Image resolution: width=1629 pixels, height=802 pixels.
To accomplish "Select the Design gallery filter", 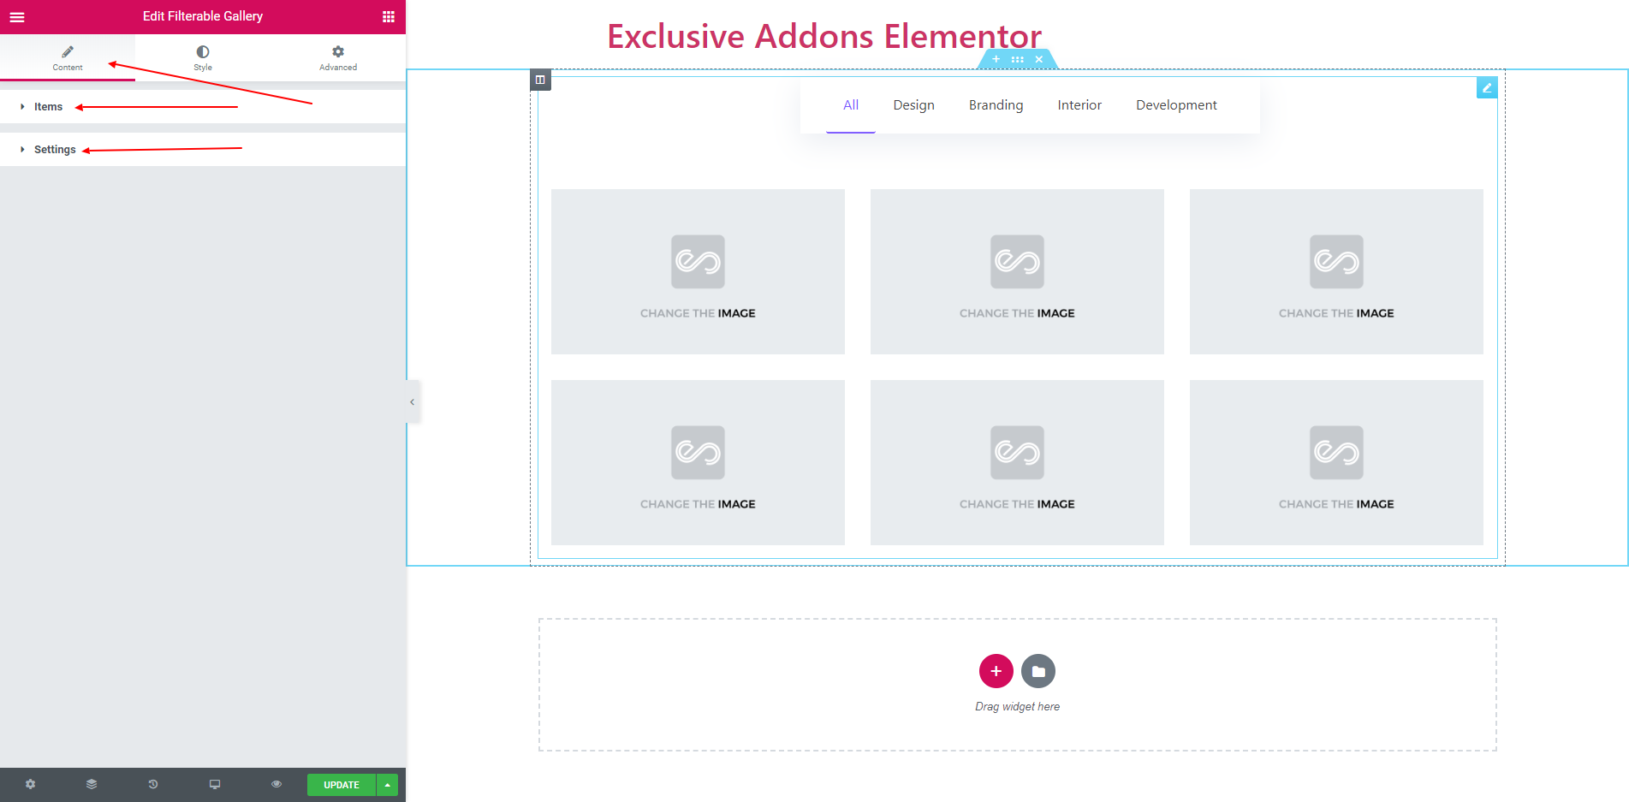I will click(913, 105).
